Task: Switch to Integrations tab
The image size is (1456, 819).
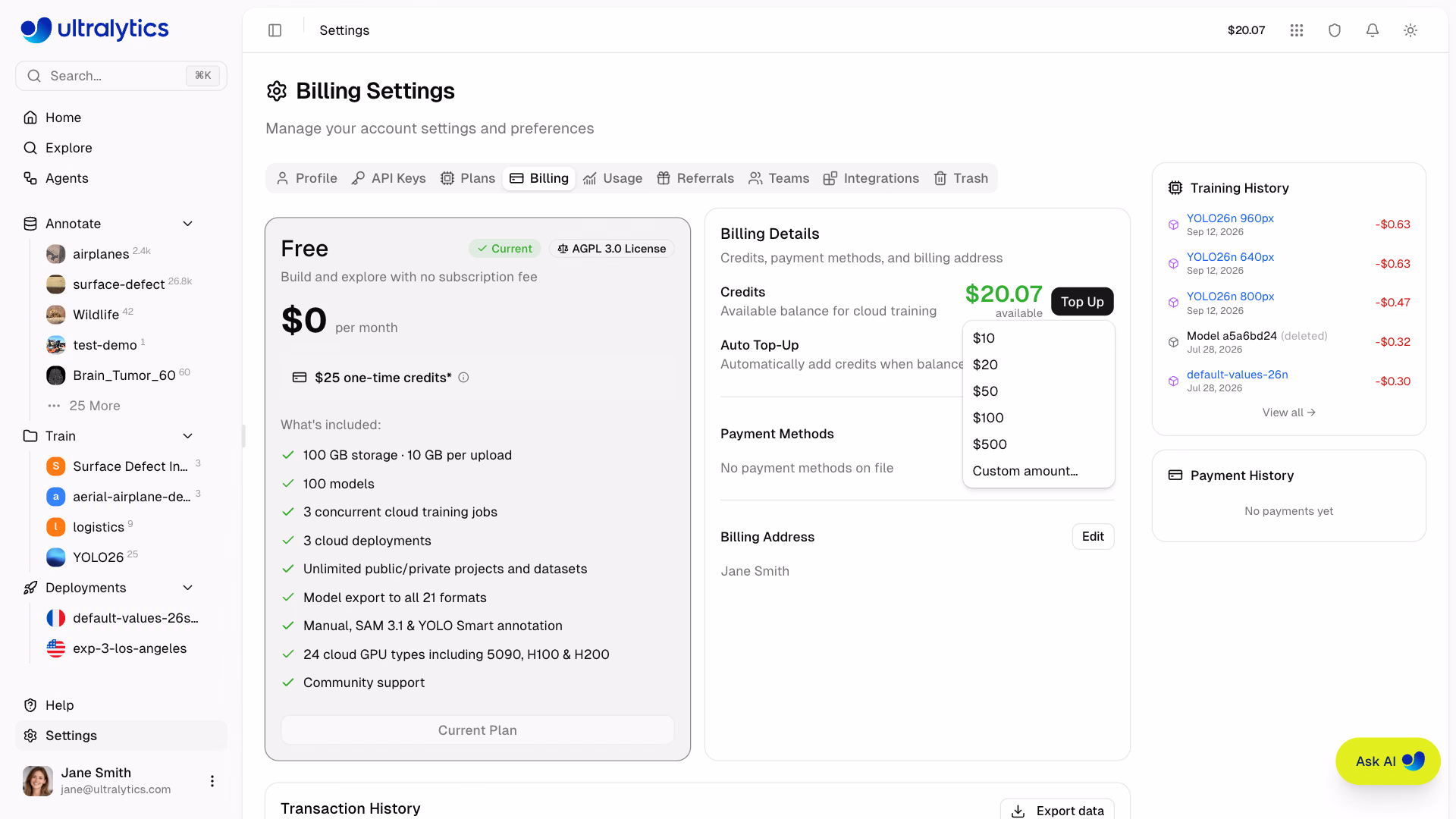Action: point(871,178)
